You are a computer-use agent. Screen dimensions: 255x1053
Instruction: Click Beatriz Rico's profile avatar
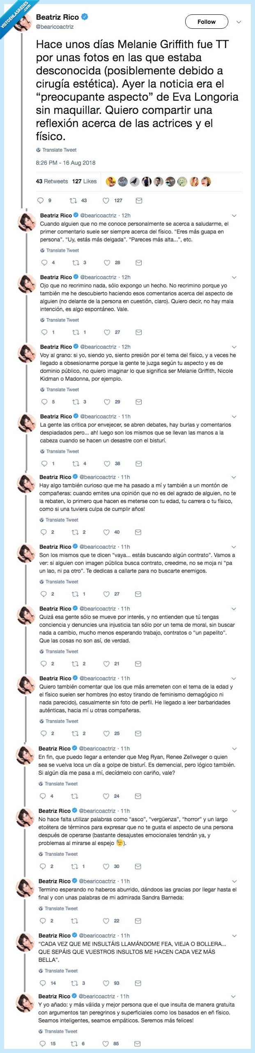[22, 23]
